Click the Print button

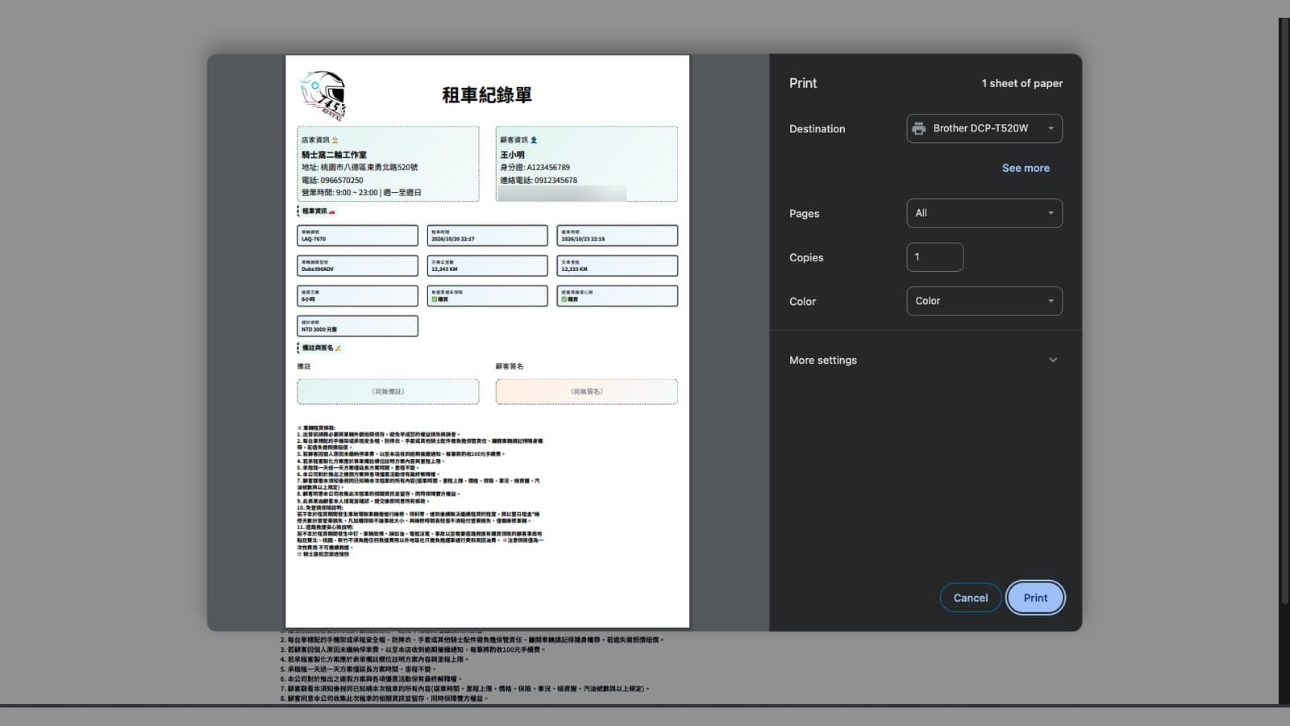coord(1035,598)
